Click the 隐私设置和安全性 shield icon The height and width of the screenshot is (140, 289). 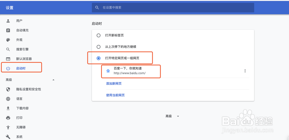click(8, 89)
